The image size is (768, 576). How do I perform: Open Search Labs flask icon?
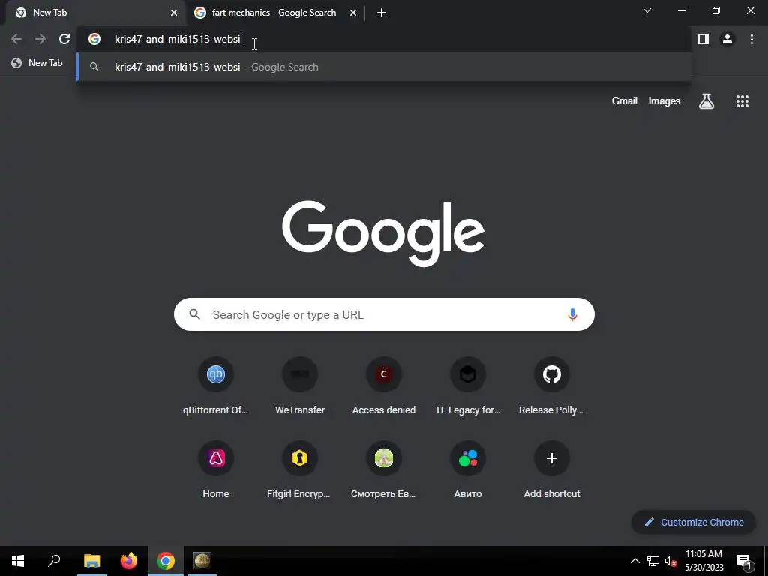706,101
